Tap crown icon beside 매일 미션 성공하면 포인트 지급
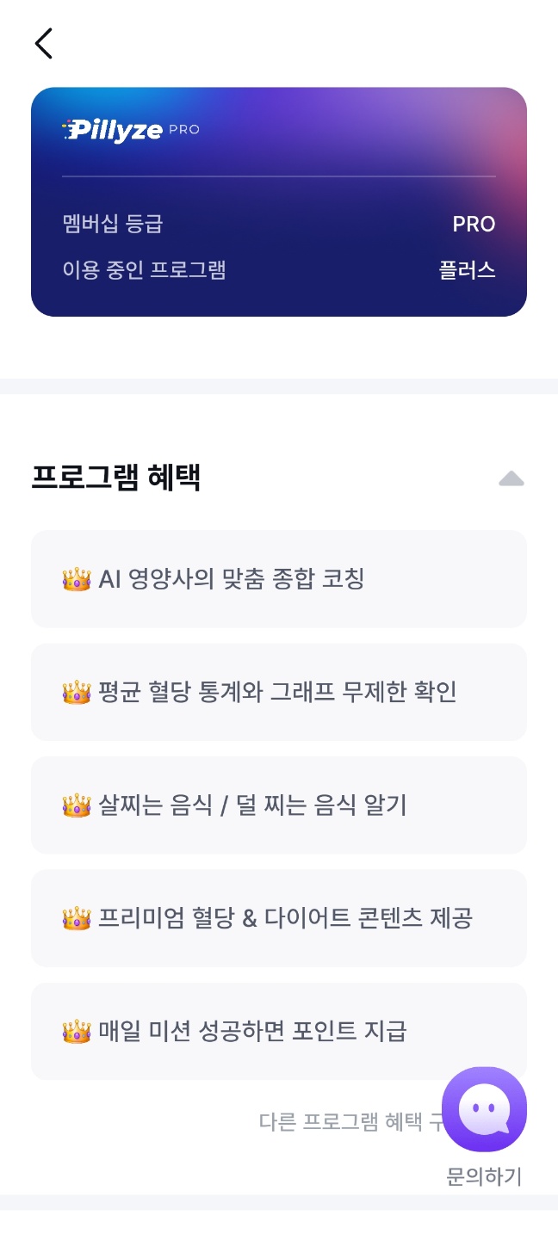The image size is (558, 1240). coord(77,1031)
